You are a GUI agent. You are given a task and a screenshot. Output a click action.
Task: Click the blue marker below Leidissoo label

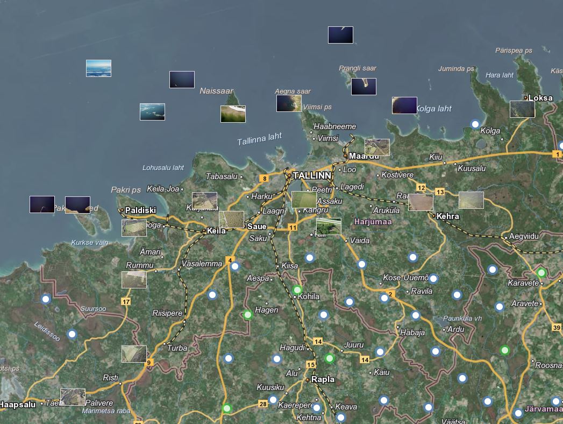coord(72,334)
